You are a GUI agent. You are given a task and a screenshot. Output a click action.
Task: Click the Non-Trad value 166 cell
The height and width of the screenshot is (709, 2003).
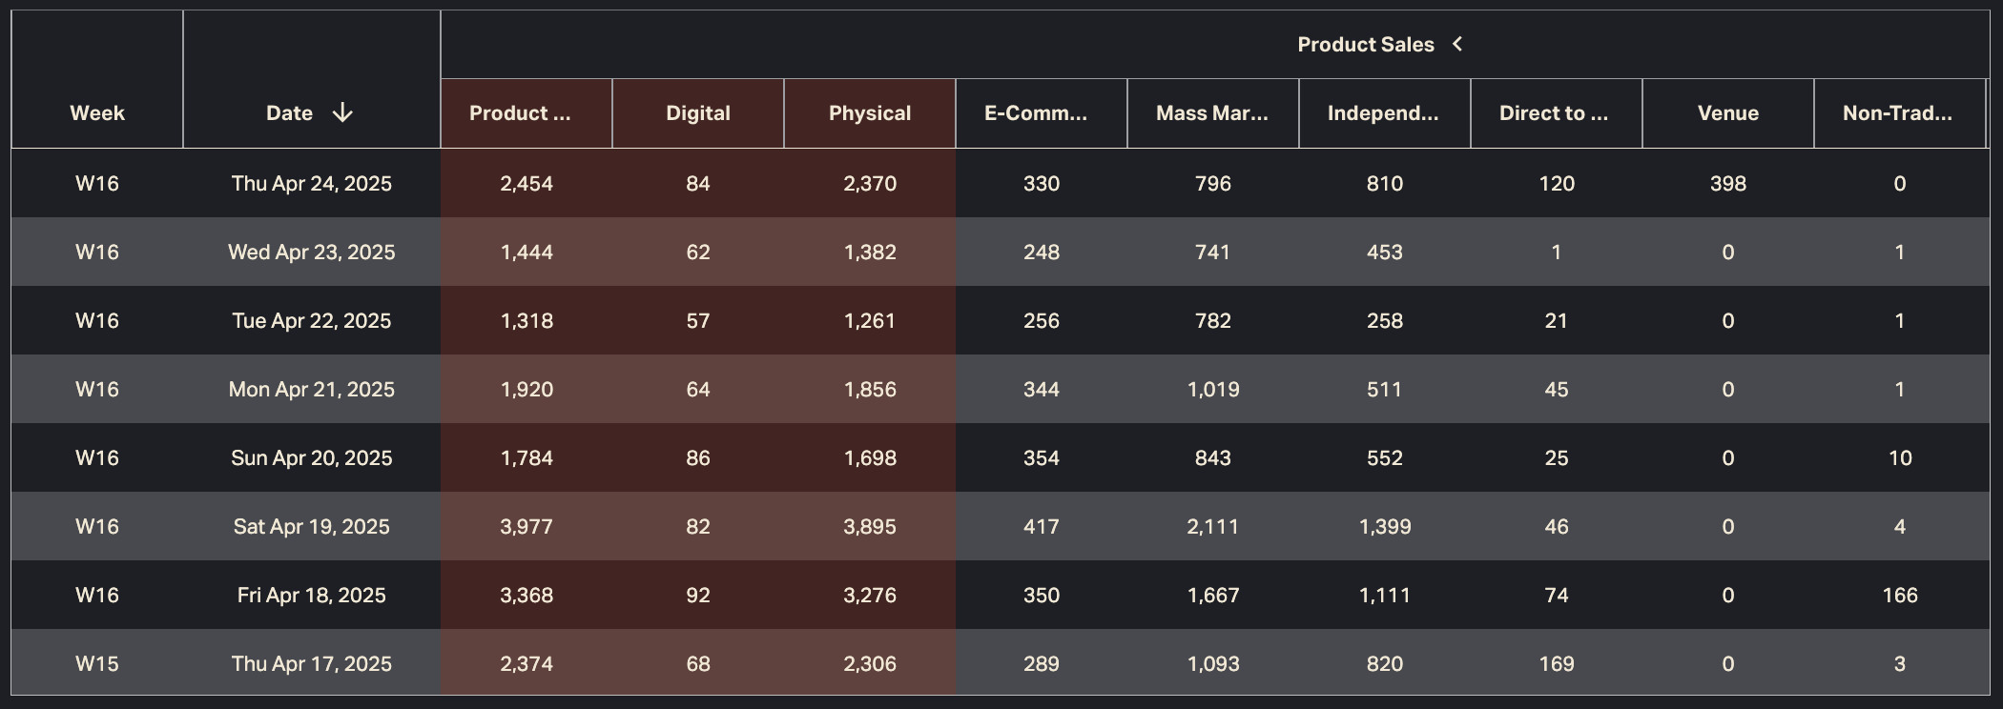click(x=1899, y=596)
